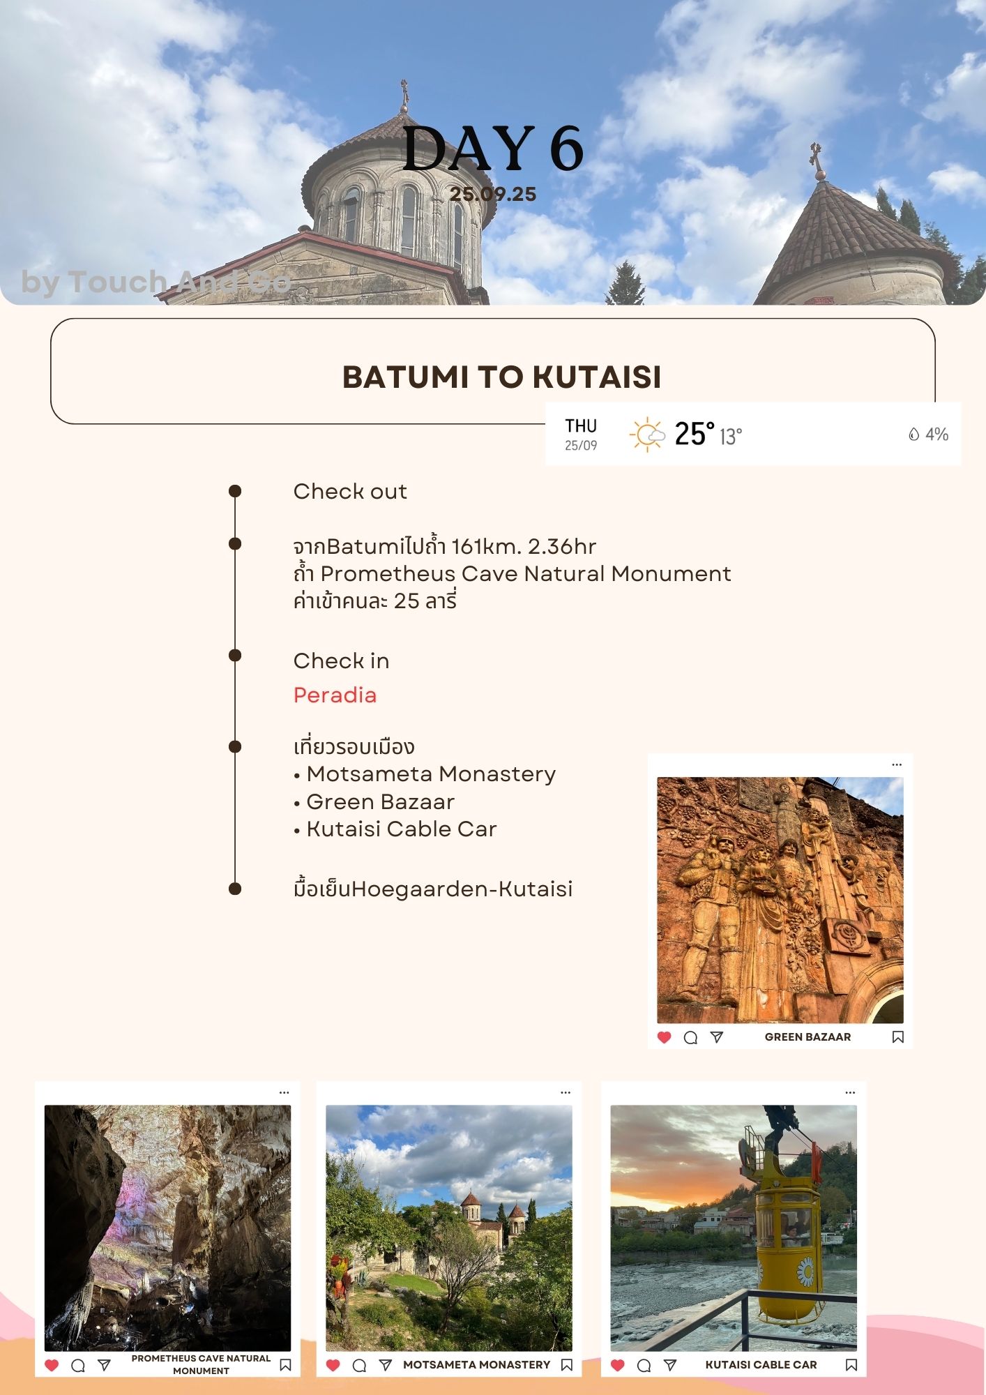Click the Check in timeline entry
Image resolution: width=986 pixels, height=1395 pixels.
[341, 661]
